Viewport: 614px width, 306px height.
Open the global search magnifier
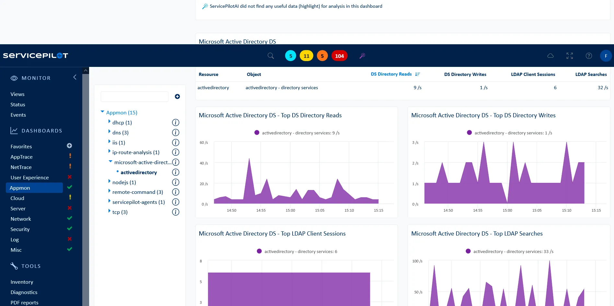point(271,56)
